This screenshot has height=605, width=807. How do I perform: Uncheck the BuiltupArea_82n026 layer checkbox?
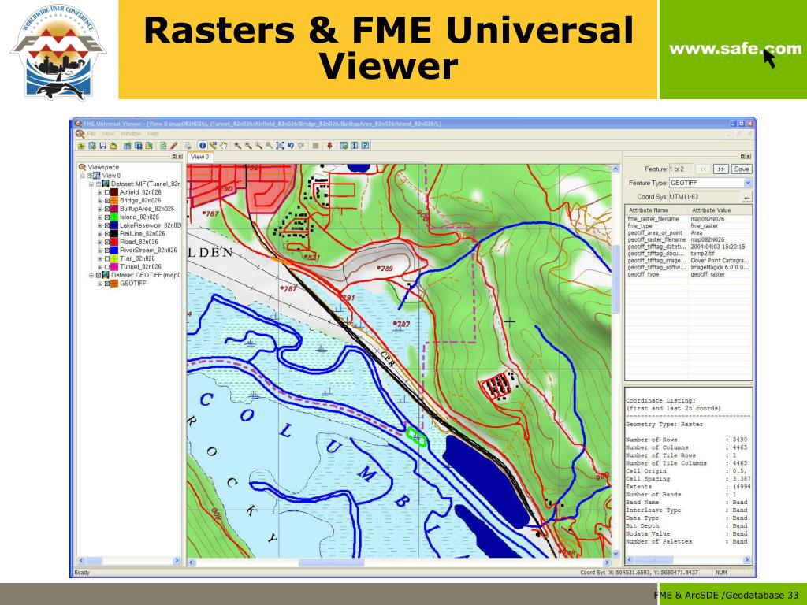click(107, 209)
